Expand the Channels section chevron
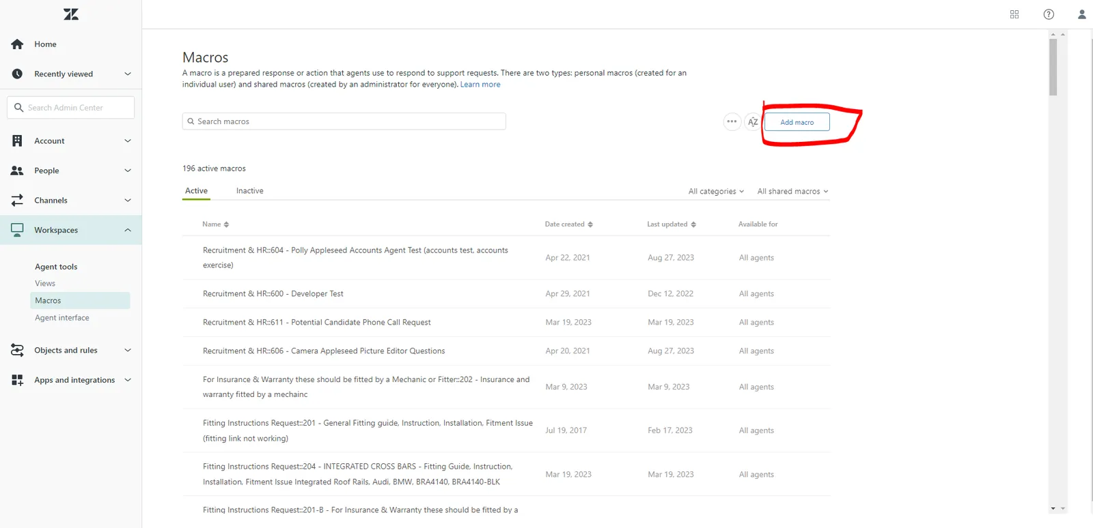 [128, 201]
